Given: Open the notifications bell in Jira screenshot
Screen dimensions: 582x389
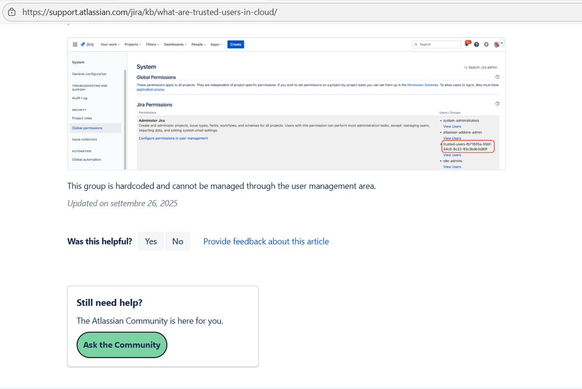Looking at the screenshot, I should (x=467, y=44).
